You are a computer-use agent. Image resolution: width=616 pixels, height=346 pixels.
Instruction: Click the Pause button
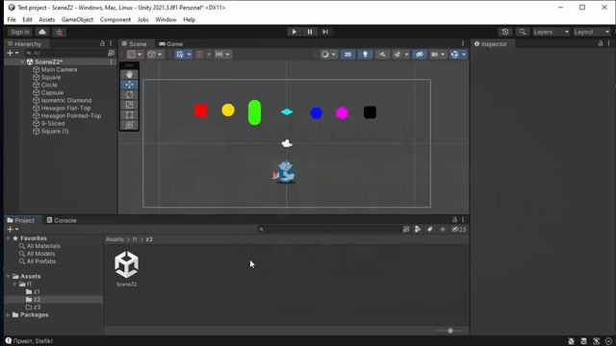coord(310,32)
